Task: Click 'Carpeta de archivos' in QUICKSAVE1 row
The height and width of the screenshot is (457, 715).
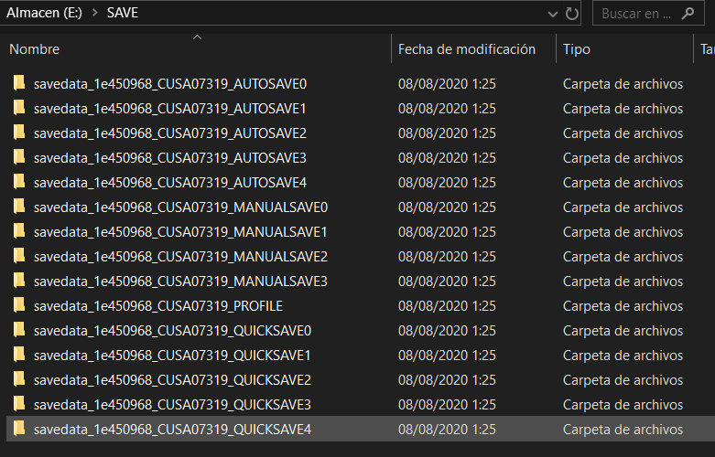Action: (623, 355)
